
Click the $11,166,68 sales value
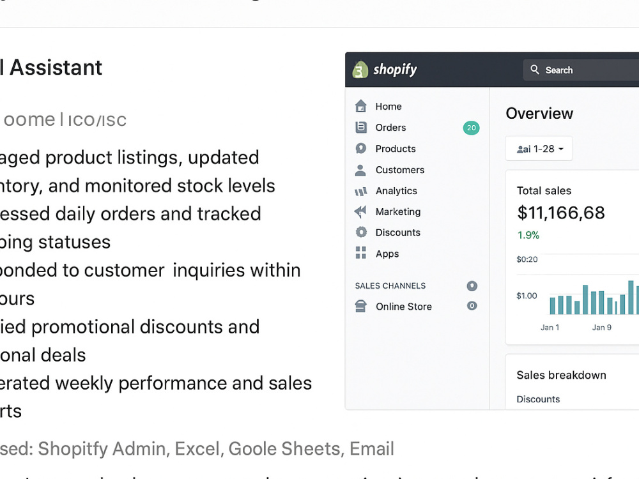[x=561, y=213]
